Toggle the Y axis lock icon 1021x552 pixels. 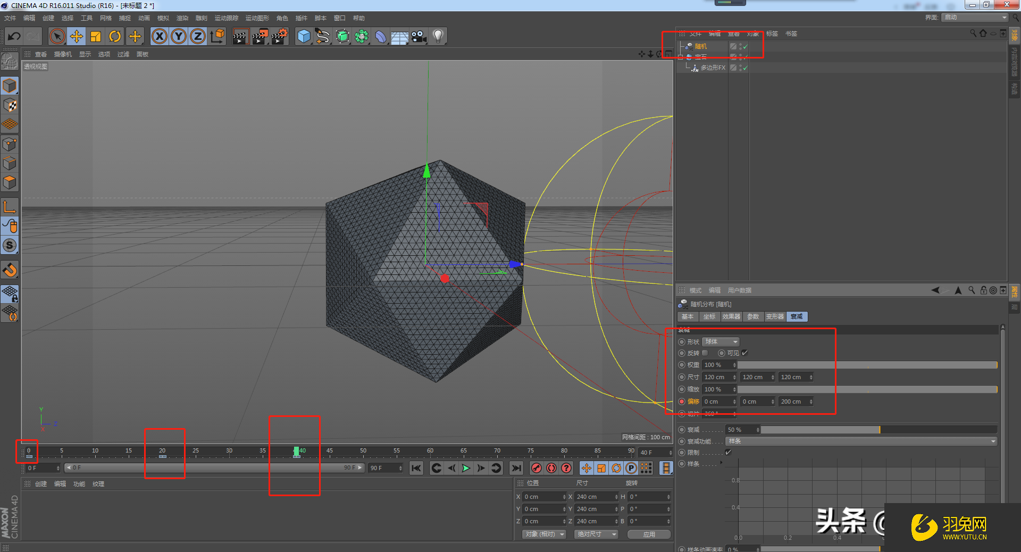[179, 37]
